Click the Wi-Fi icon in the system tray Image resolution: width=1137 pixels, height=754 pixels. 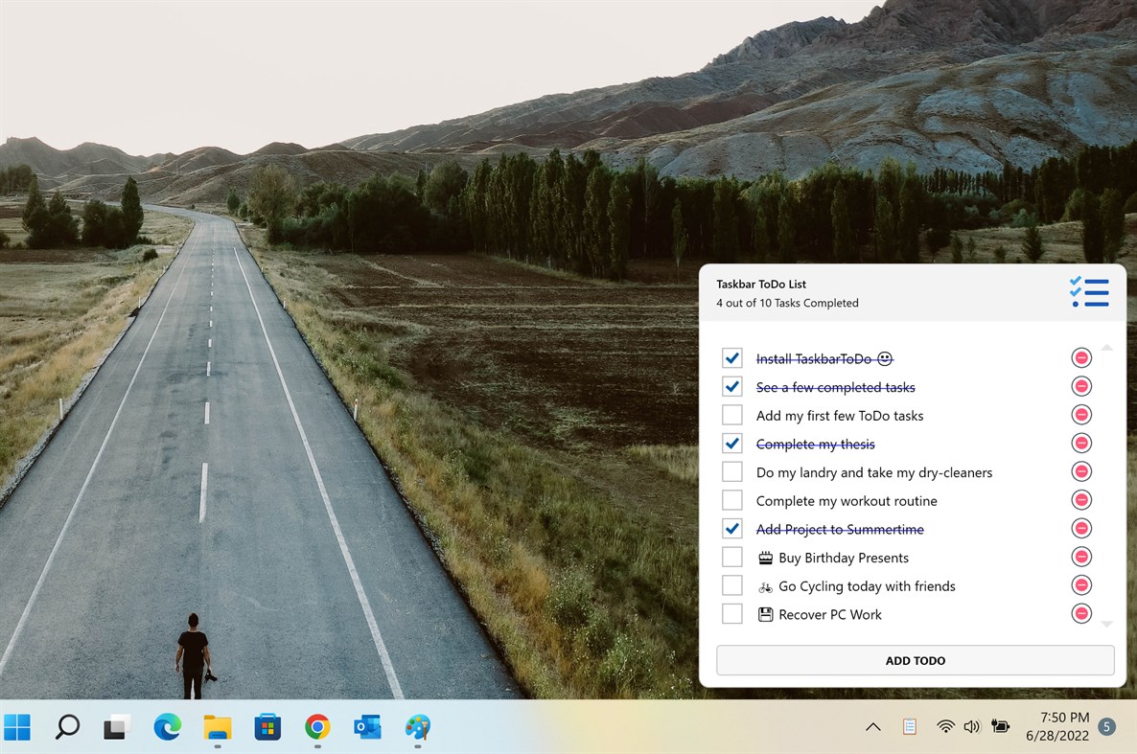(x=944, y=726)
